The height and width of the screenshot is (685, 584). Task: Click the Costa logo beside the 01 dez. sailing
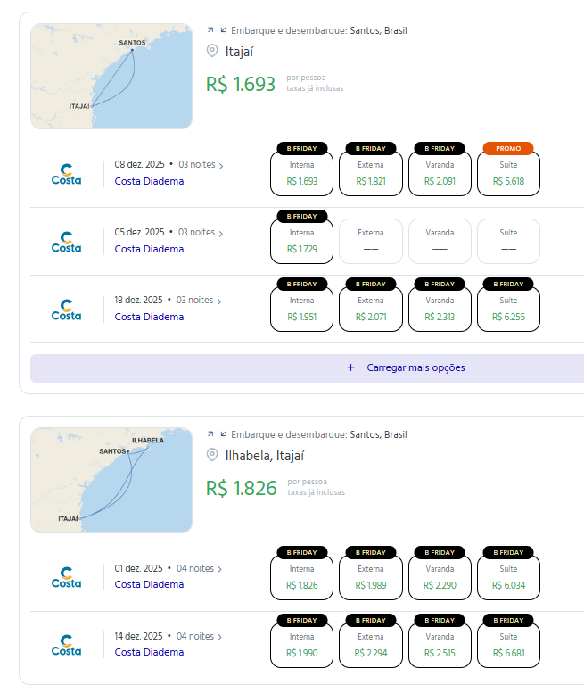(66, 577)
